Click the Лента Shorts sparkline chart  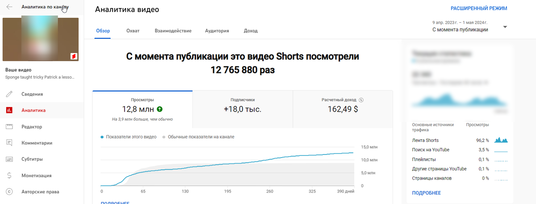click(x=501, y=140)
